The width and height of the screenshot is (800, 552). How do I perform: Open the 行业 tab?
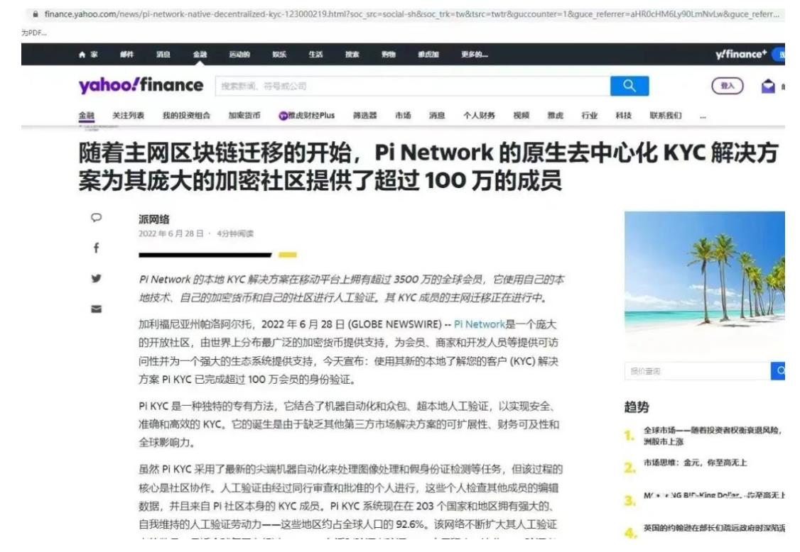point(589,116)
